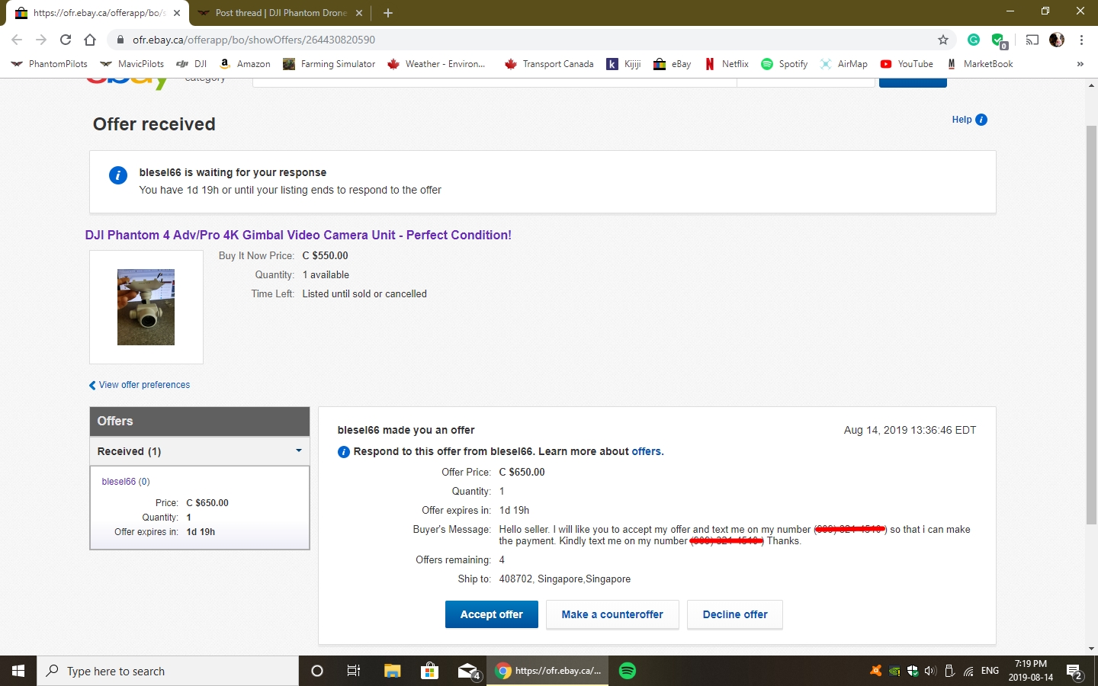Open Spotify from the taskbar

[628, 671]
